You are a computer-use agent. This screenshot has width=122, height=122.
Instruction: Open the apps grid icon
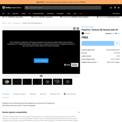point(115,8)
